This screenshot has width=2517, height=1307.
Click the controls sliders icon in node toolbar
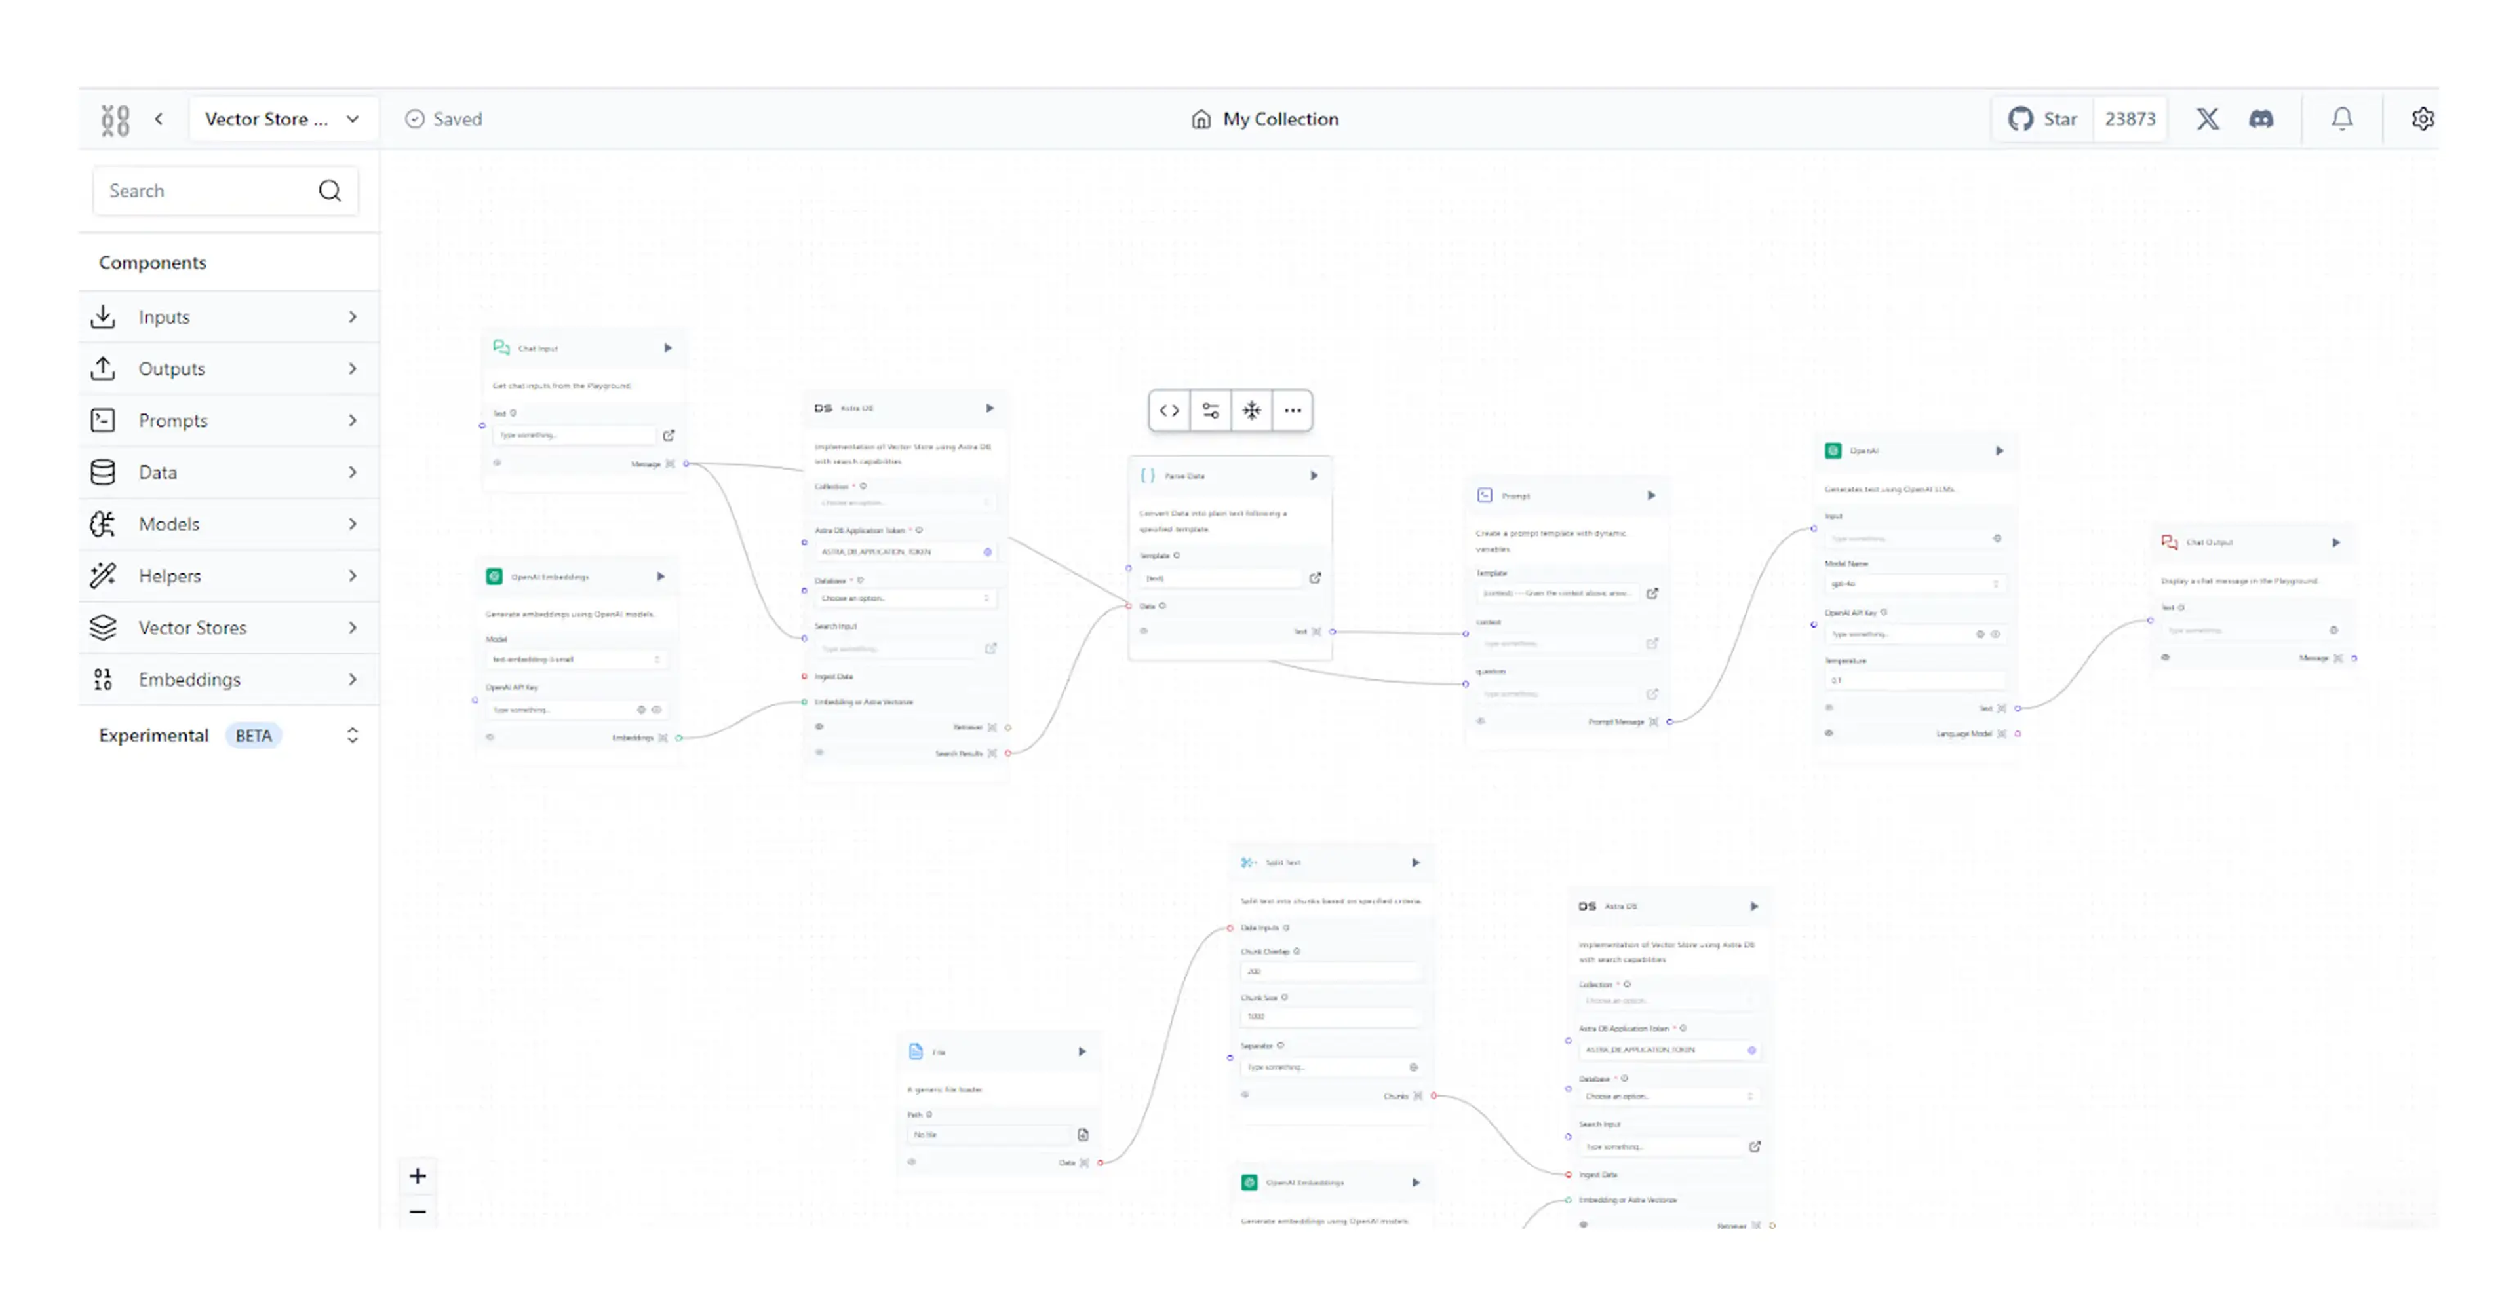coord(1211,410)
